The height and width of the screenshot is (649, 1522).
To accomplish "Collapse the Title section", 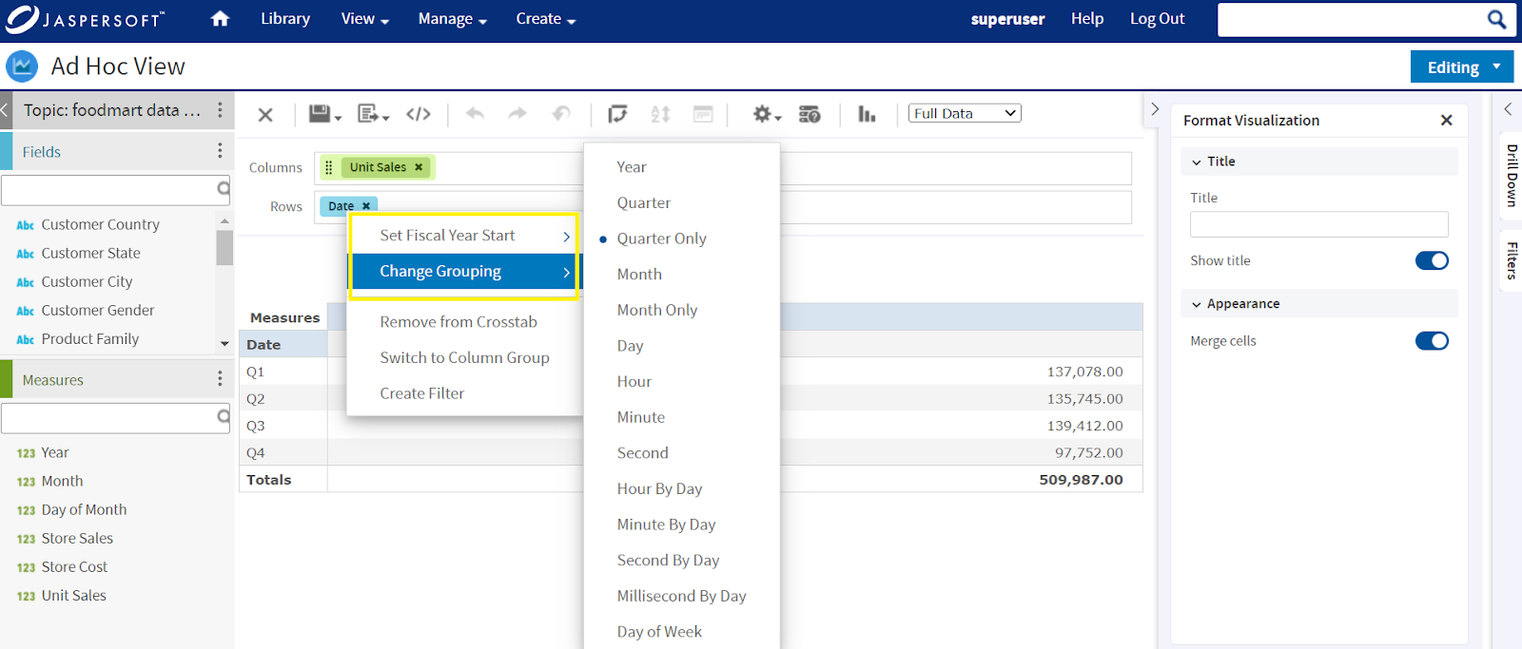I will point(1197,162).
